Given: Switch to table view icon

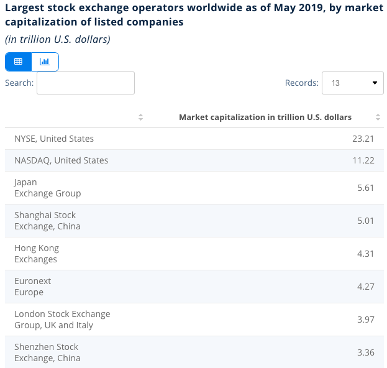Looking at the screenshot, I should point(18,62).
